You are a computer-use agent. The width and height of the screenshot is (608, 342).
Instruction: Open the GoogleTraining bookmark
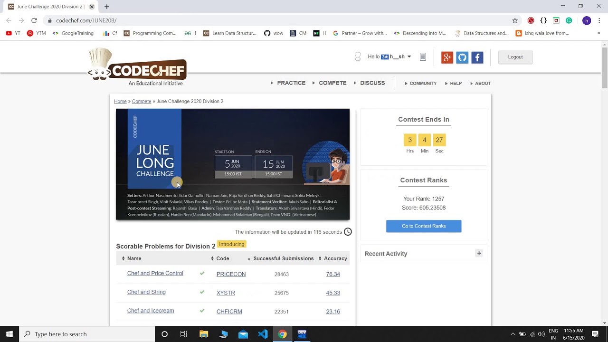(73, 33)
